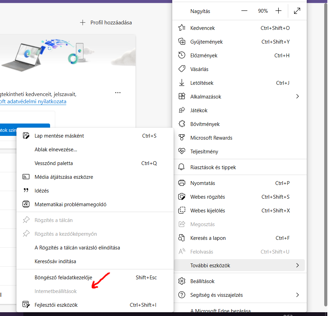328x316 pixels.
Task: Click the plus icon beside Profil hozzáadása
Action: (83, 23)
